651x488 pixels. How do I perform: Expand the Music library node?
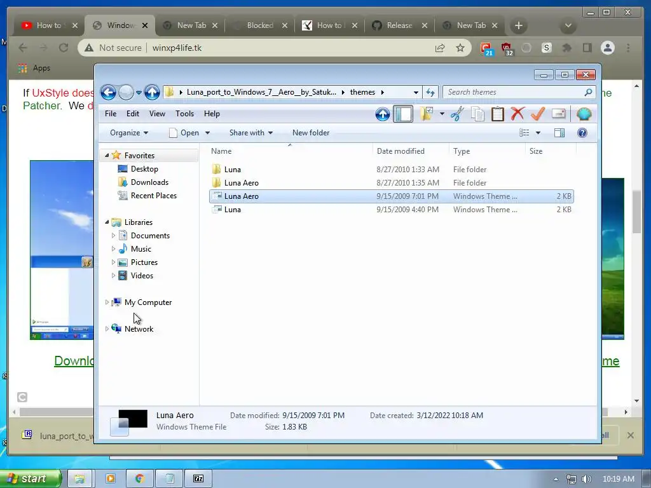click(113, 248)
